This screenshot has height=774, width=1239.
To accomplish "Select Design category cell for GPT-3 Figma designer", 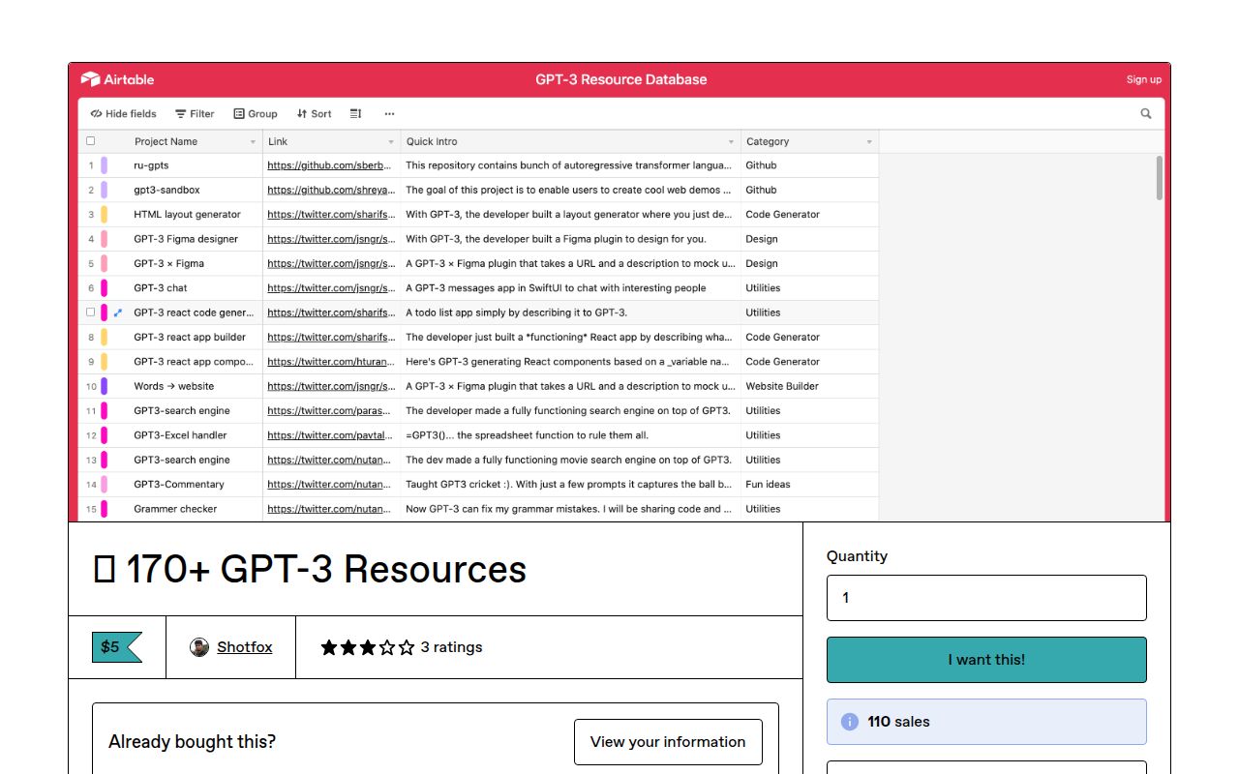I will [810, 239].
